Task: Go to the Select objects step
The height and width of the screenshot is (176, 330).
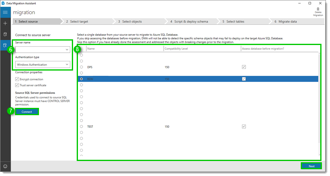Action: tap(132, 21)
